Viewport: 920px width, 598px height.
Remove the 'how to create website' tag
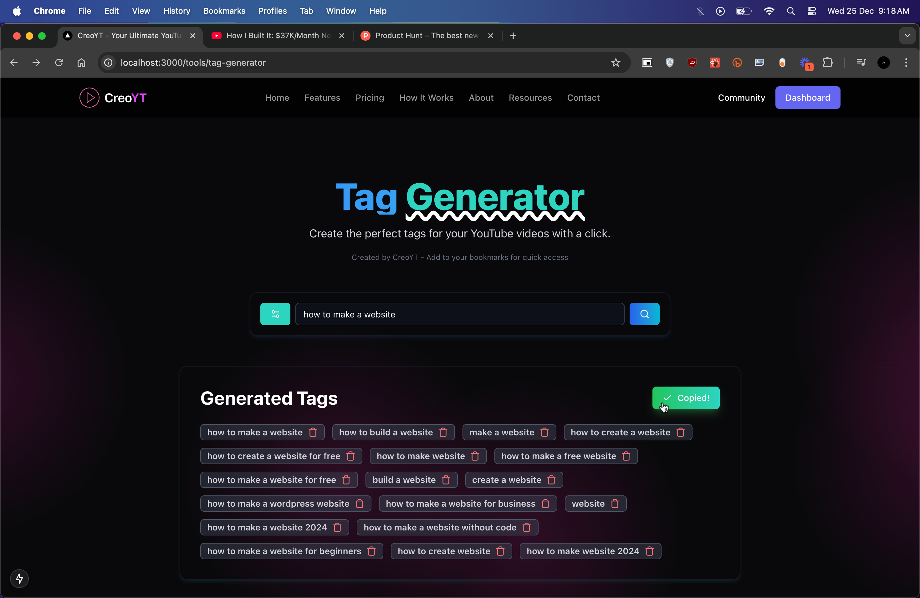(x=500, y=551)
